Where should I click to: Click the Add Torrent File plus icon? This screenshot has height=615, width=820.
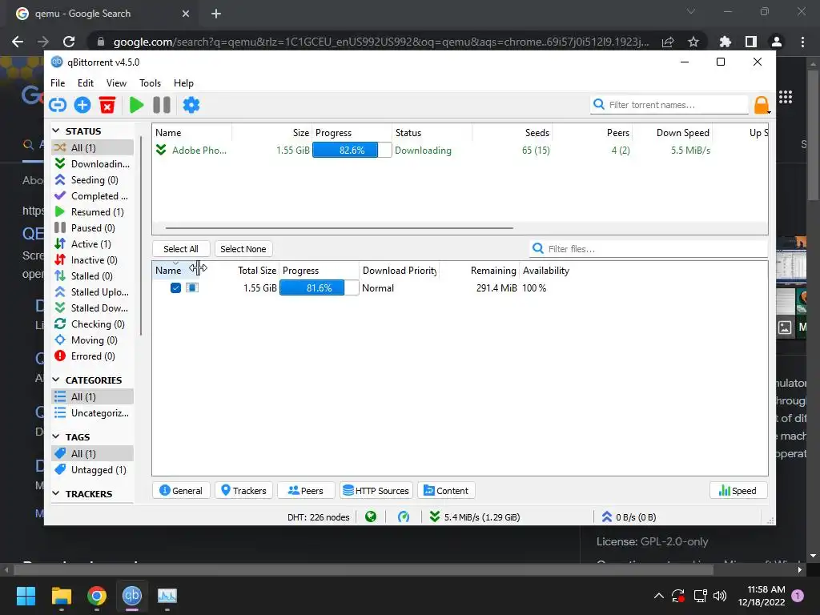click(x=82, y=105)
